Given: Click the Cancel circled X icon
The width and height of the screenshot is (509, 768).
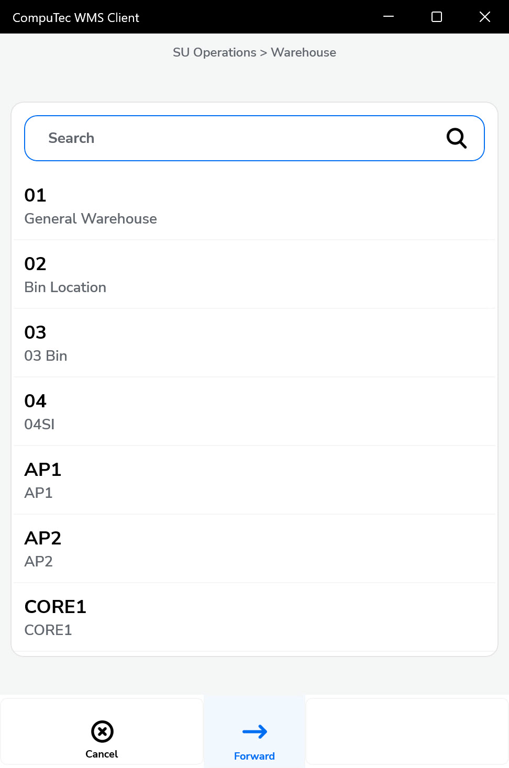Looking at the screenshot, I should tap(102, 731).
